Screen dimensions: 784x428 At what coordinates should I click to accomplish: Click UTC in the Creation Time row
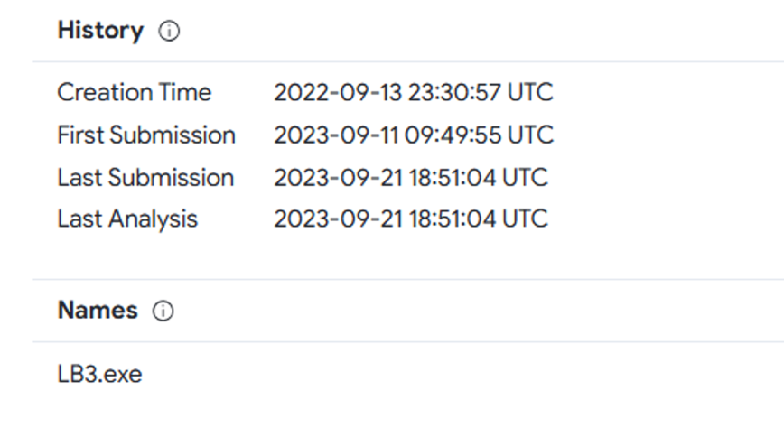click(x=528, y=93)
